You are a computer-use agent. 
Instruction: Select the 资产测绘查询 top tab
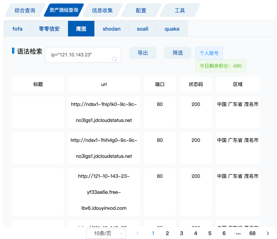64,10
